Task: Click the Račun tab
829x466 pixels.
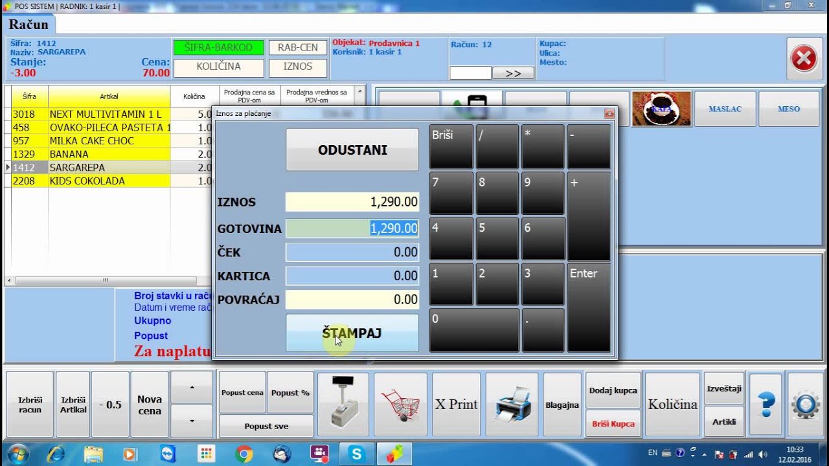Action: (x=28, y=25)
